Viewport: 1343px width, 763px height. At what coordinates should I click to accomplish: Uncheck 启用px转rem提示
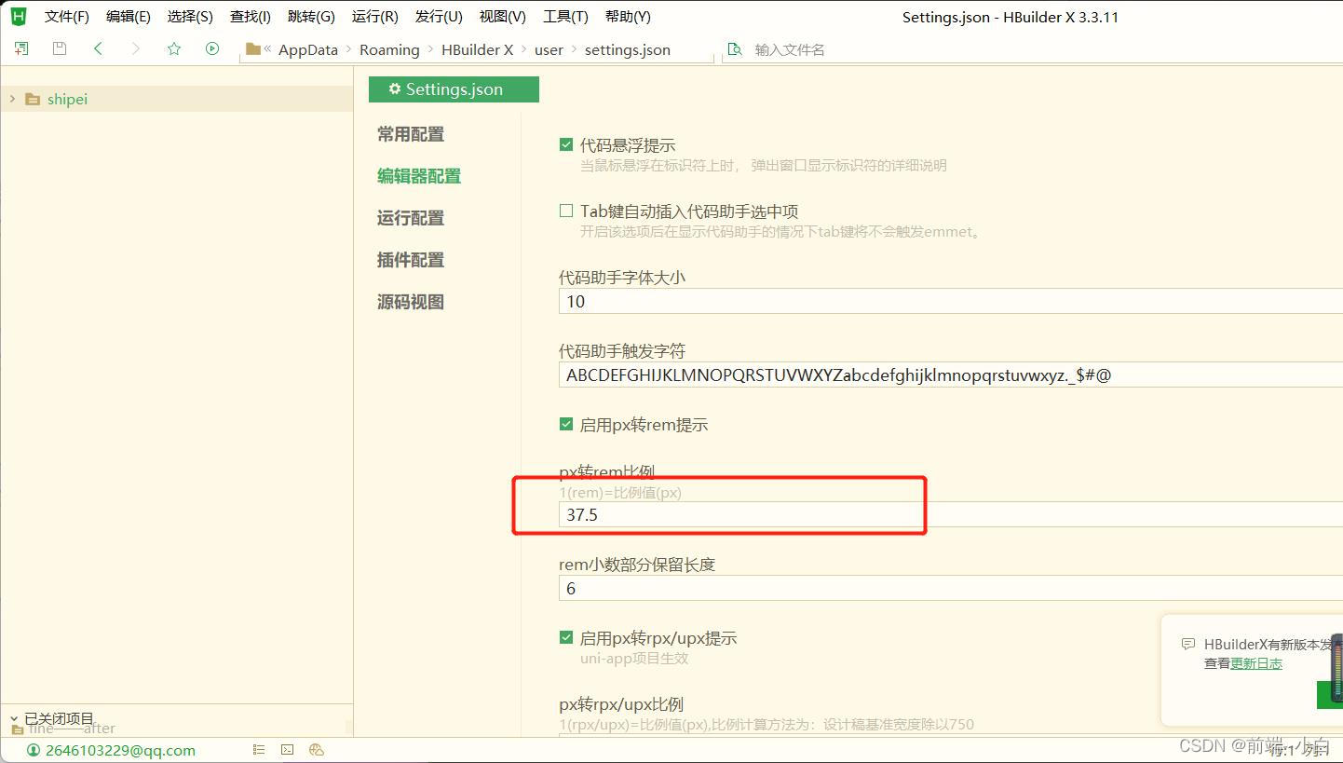565,424
